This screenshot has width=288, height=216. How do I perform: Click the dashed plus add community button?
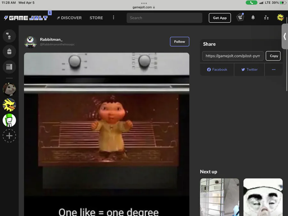pos(9,136)
